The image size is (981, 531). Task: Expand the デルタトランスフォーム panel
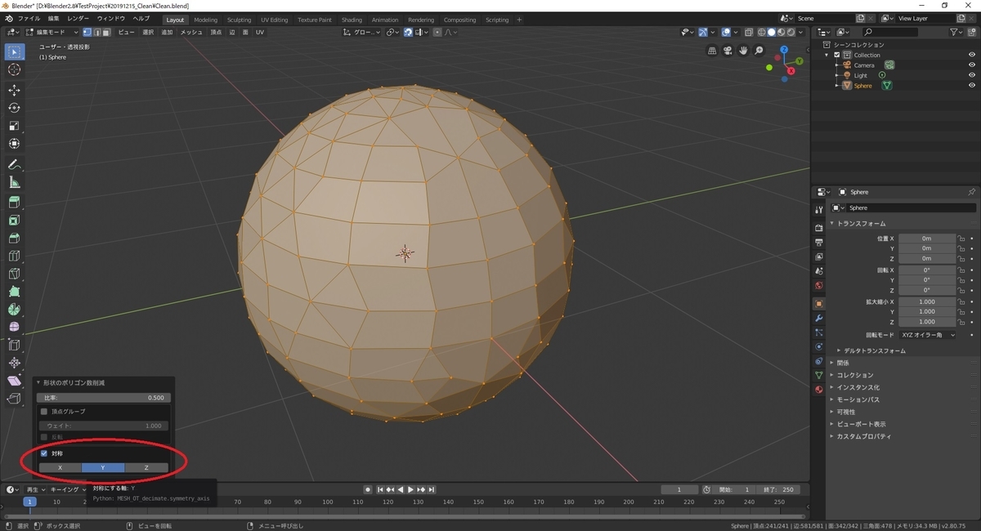[874, 350]
